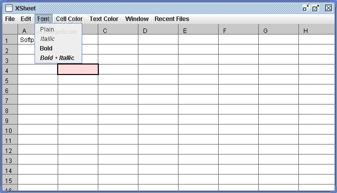
Task: Open the Edit menu
Action: point(26,19)
